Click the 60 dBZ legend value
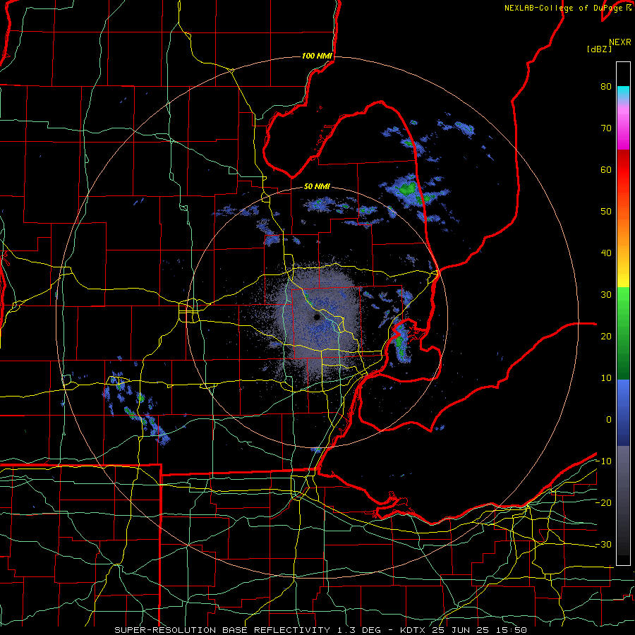Viewport: 635px width, 635px height. 606,169
